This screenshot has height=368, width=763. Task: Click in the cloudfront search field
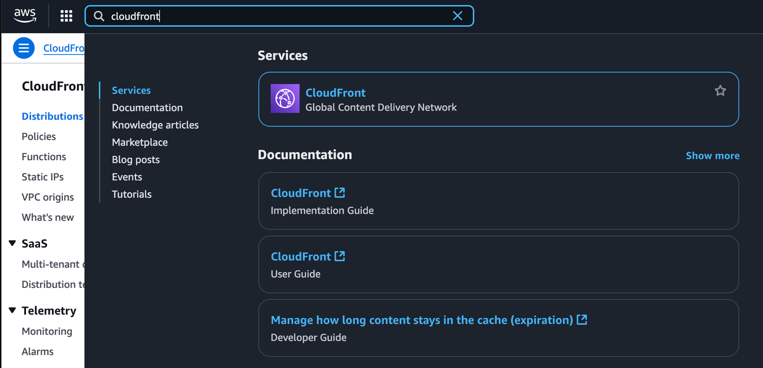point(273,17)
